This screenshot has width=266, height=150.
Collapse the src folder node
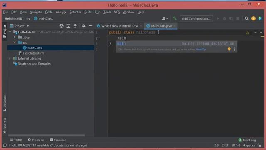(x=15, y=42)
